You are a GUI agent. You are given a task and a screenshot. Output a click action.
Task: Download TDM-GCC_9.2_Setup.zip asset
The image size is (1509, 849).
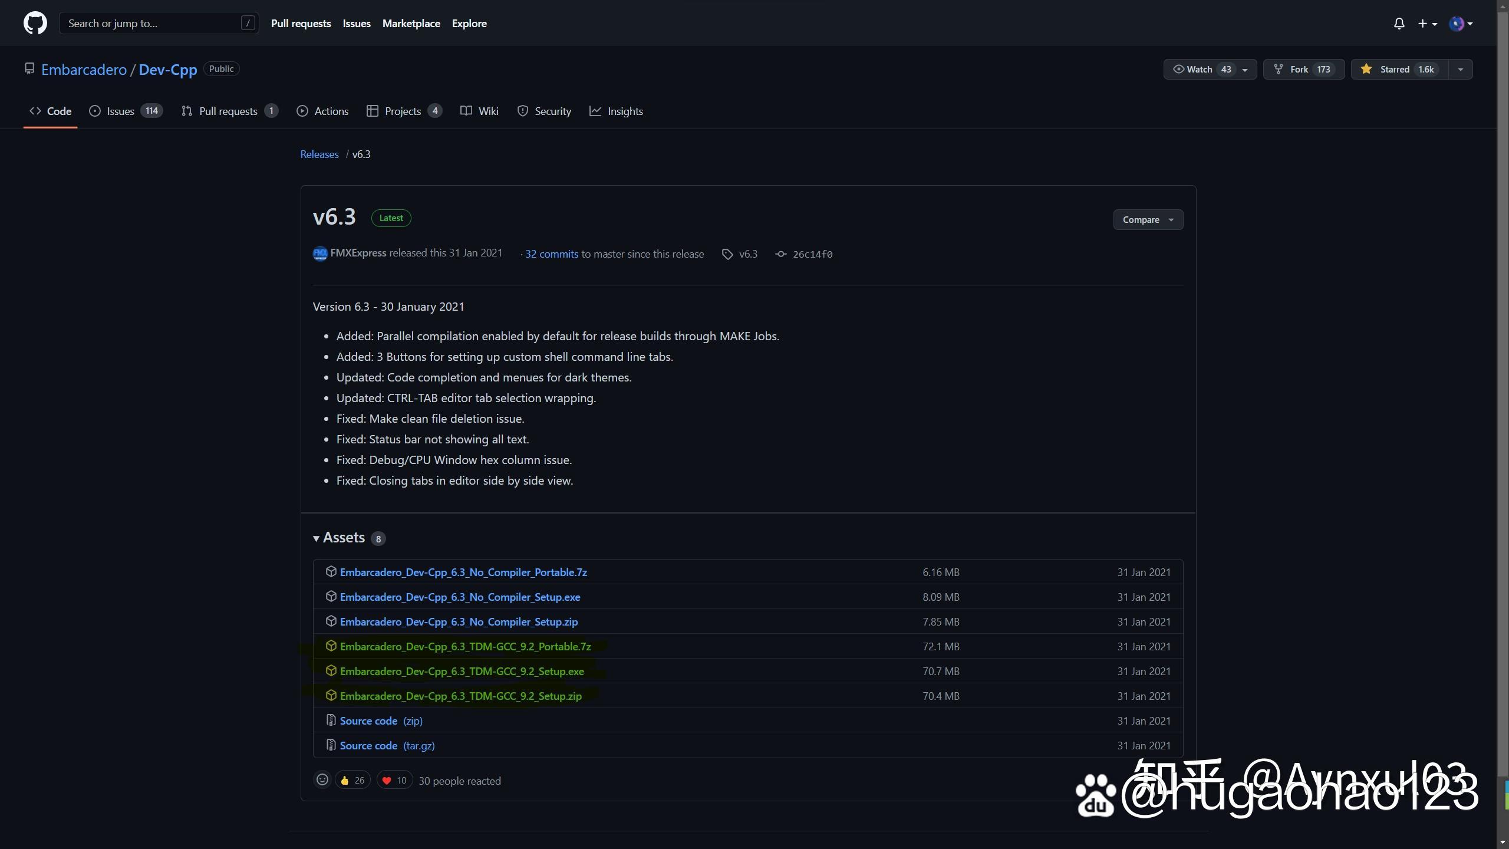(460, 696)
